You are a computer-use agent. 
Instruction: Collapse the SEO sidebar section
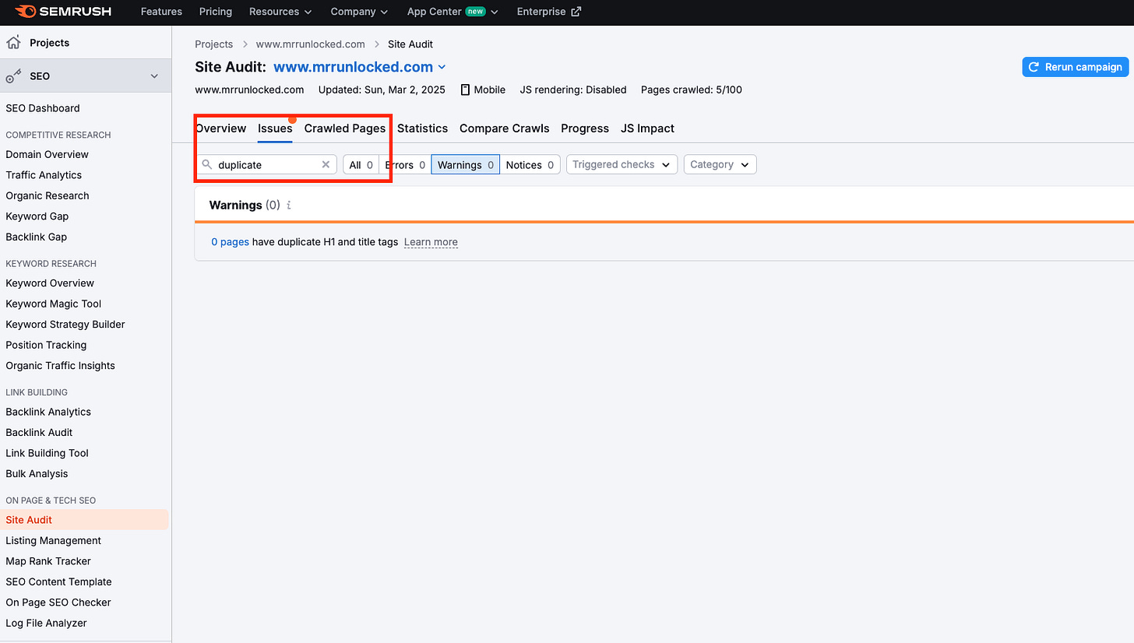pyautogui.click(x=154, y=76)
